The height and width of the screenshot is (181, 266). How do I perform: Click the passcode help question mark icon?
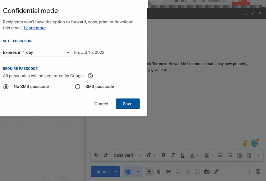coord(91,76)
